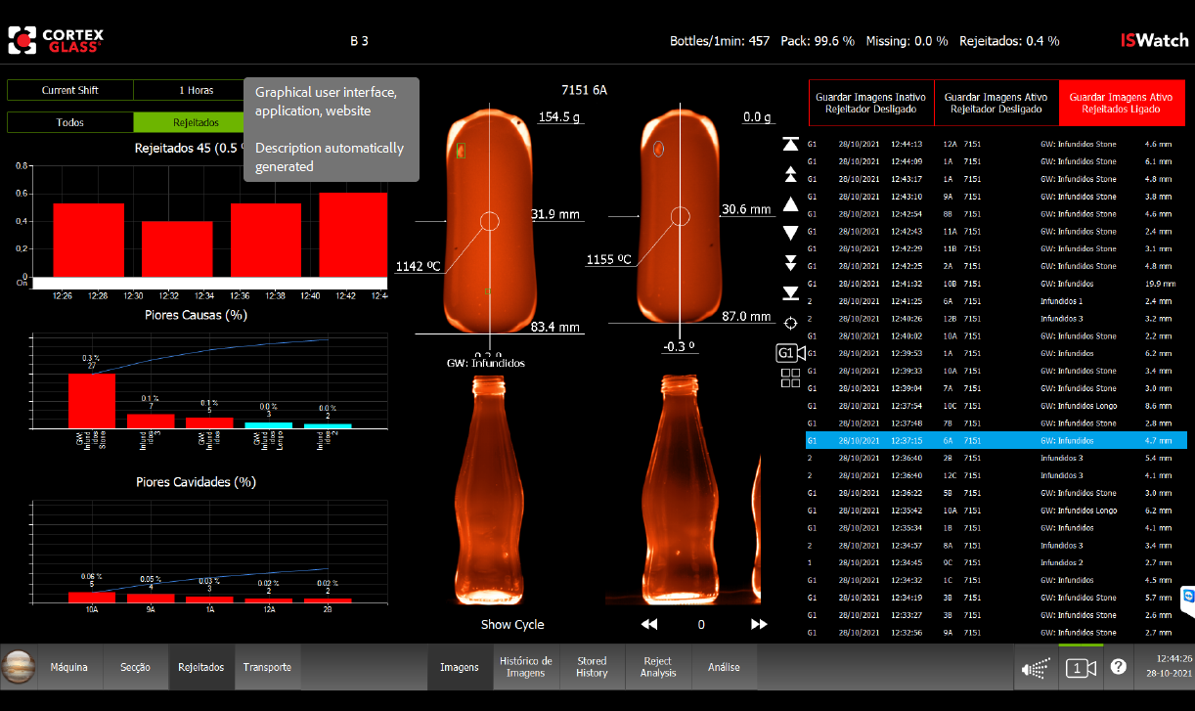Screen dimensions: 1195x711
Task: Expand the fast-forward cycle control
Action: tap(758, 623)
